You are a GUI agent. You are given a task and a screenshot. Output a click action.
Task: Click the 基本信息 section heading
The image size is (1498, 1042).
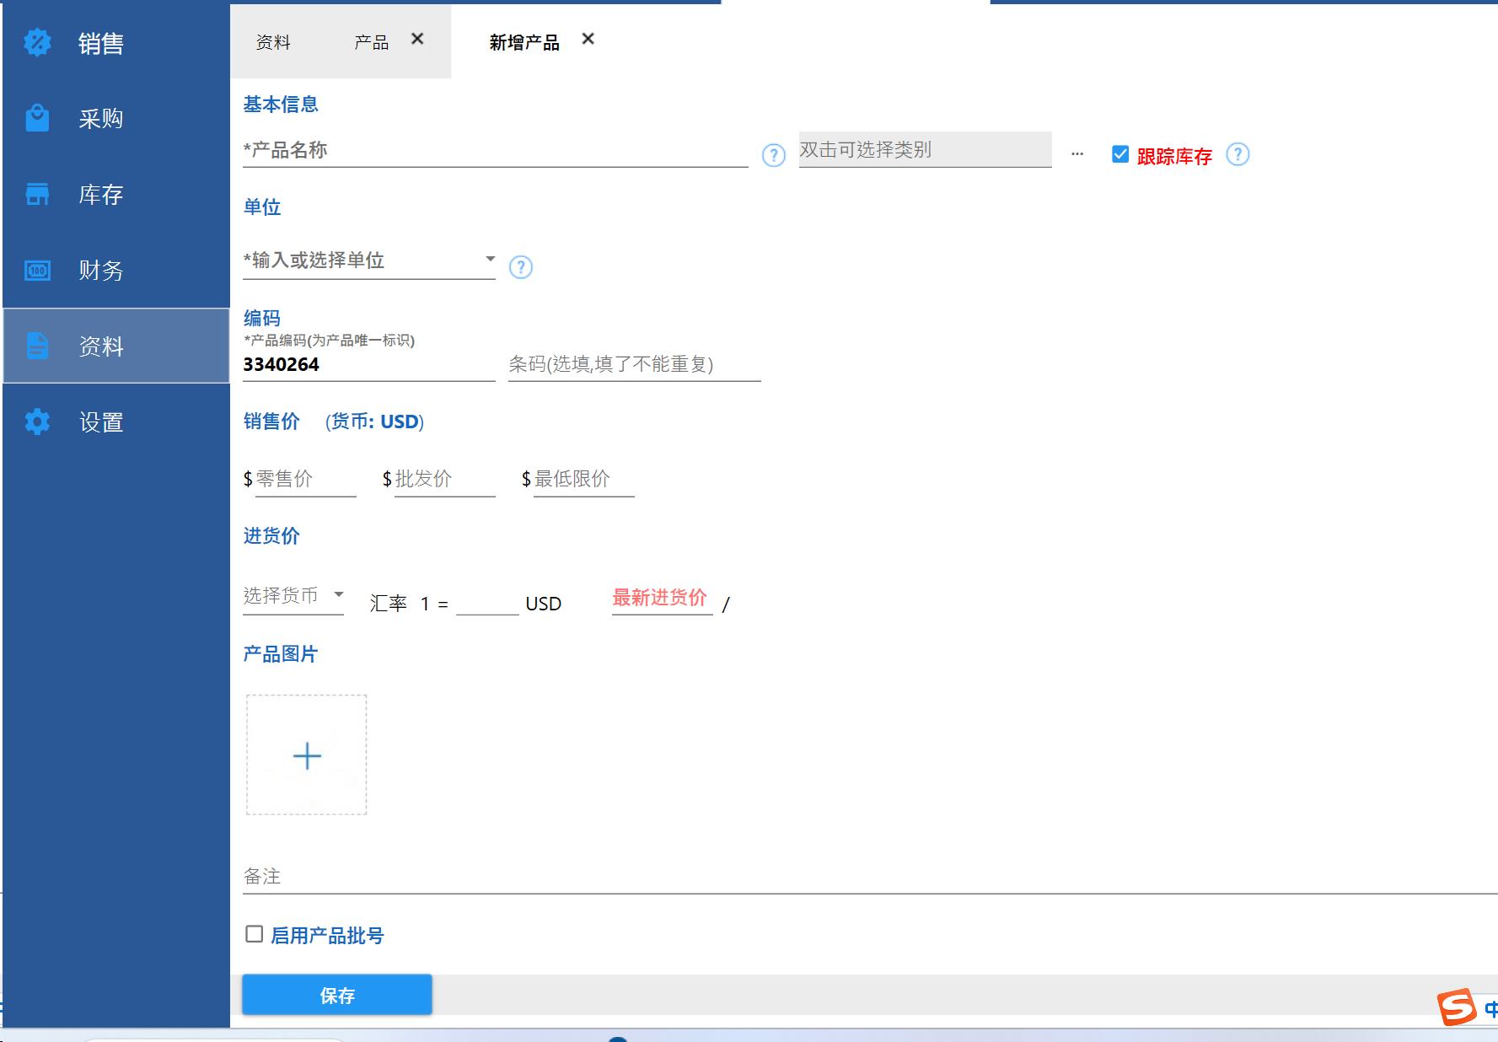tap(281, 105)
